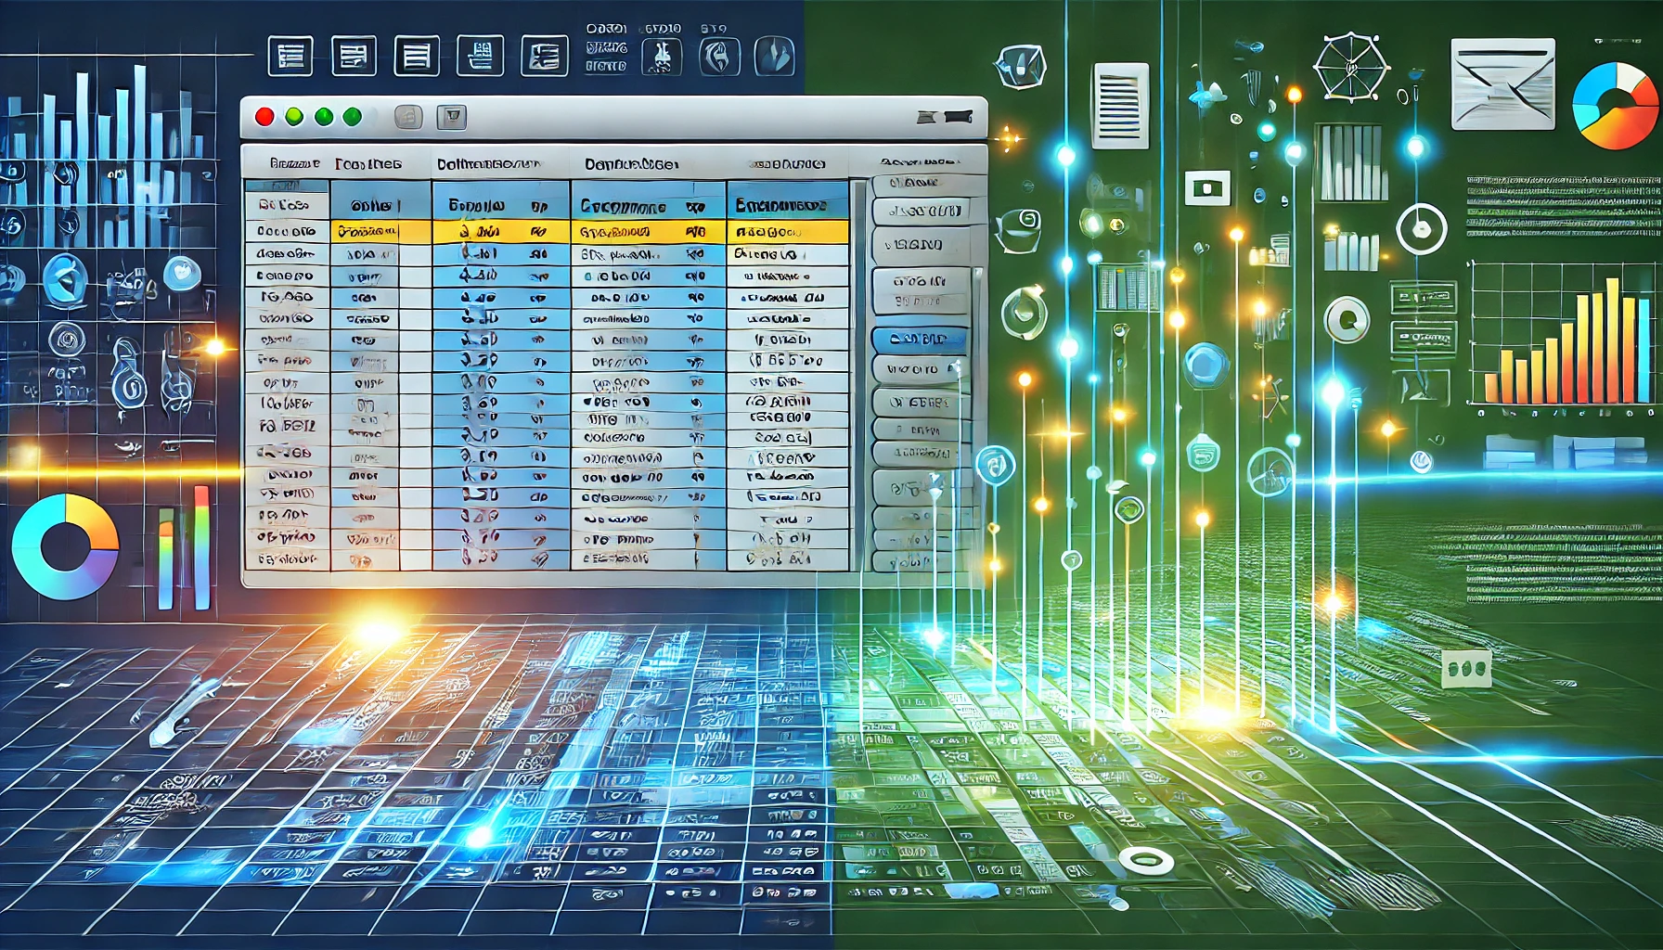
Task: Select the blue hexagon icon on the green background
Action: [1206, 366]
